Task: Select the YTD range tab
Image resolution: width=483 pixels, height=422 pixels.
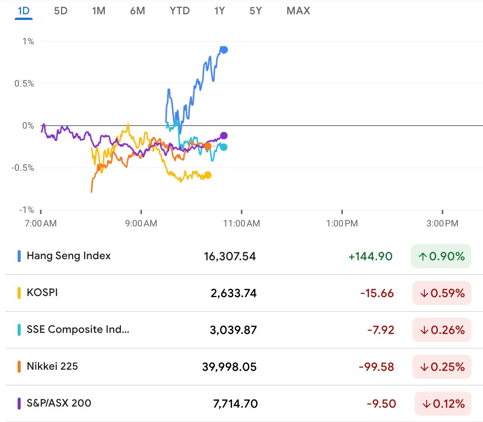Action: pos(180,11)
